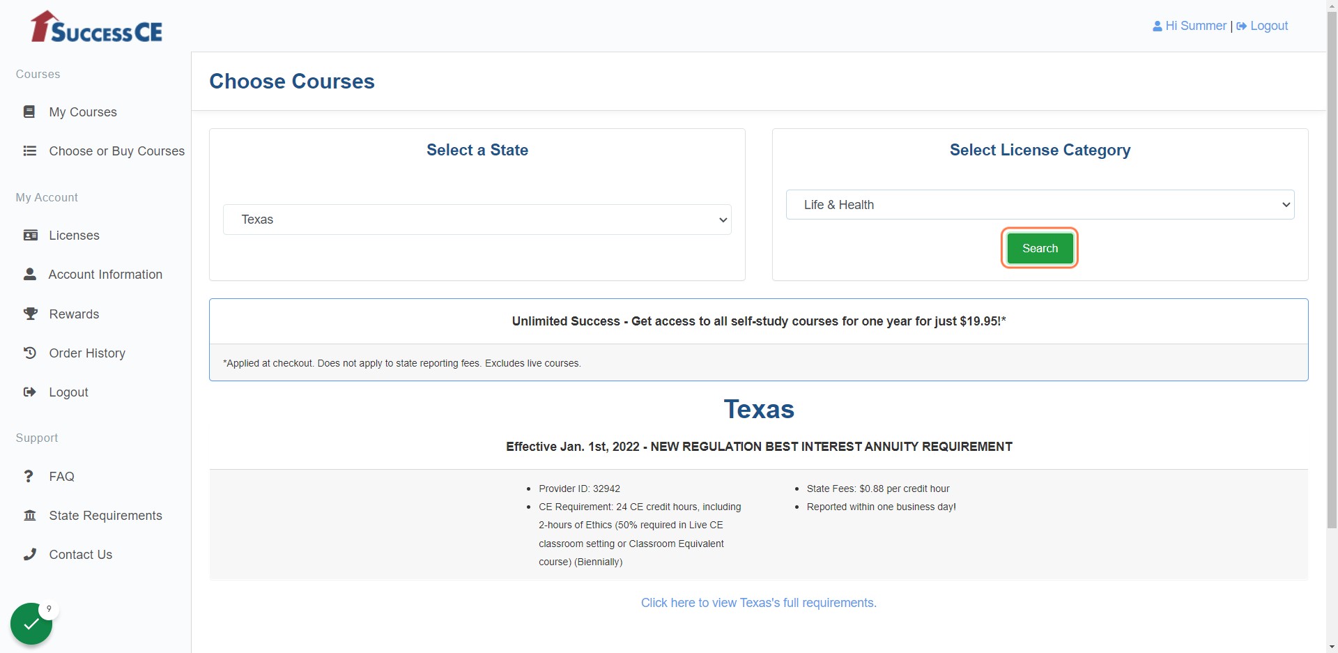This screenshot has height=653, width=1338.
Task: Click the Applied at checkout disclaimer text
Action: point(401,363)
